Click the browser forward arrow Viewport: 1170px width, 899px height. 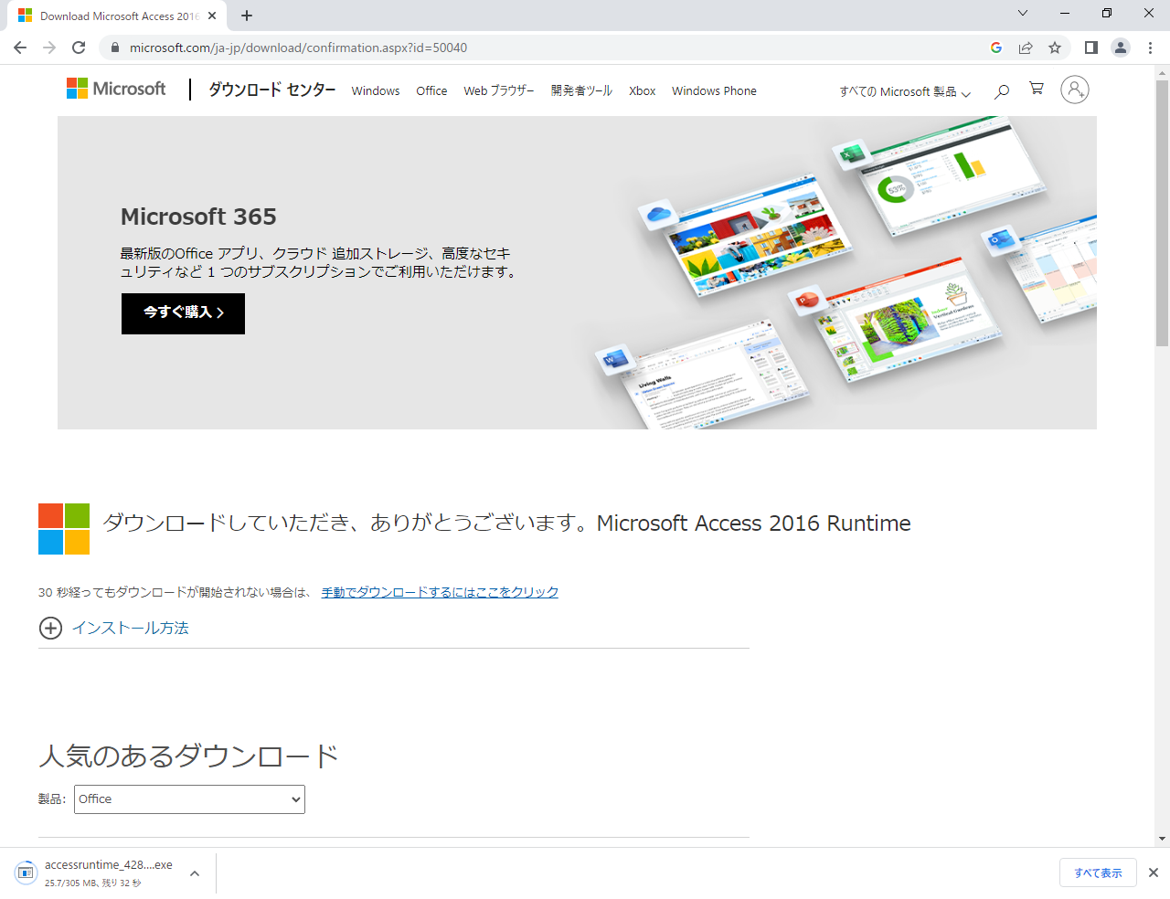pyautogui.click(x=49, y=48)
